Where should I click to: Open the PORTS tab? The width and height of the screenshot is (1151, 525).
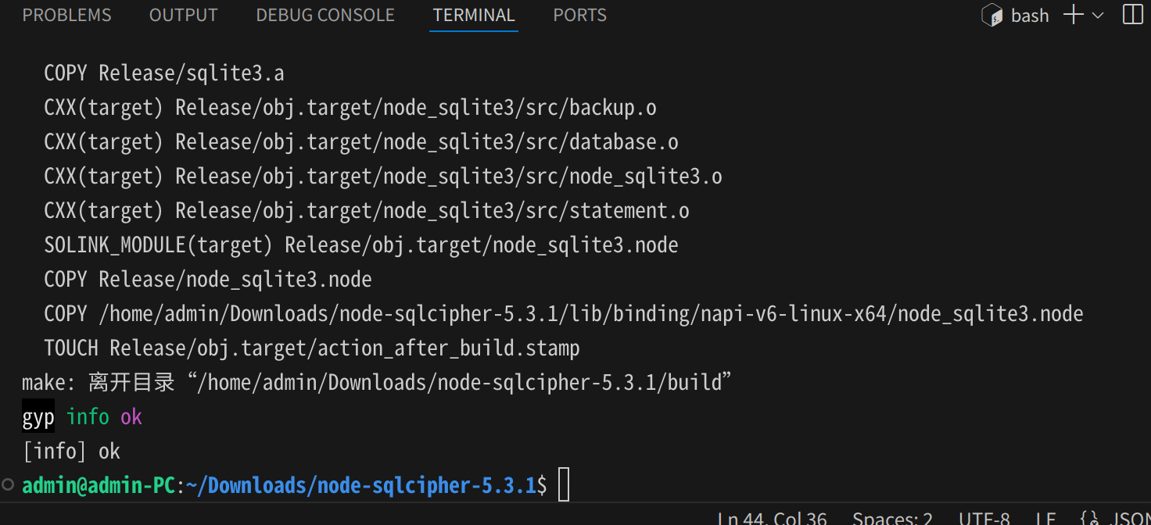pos(579,15)
